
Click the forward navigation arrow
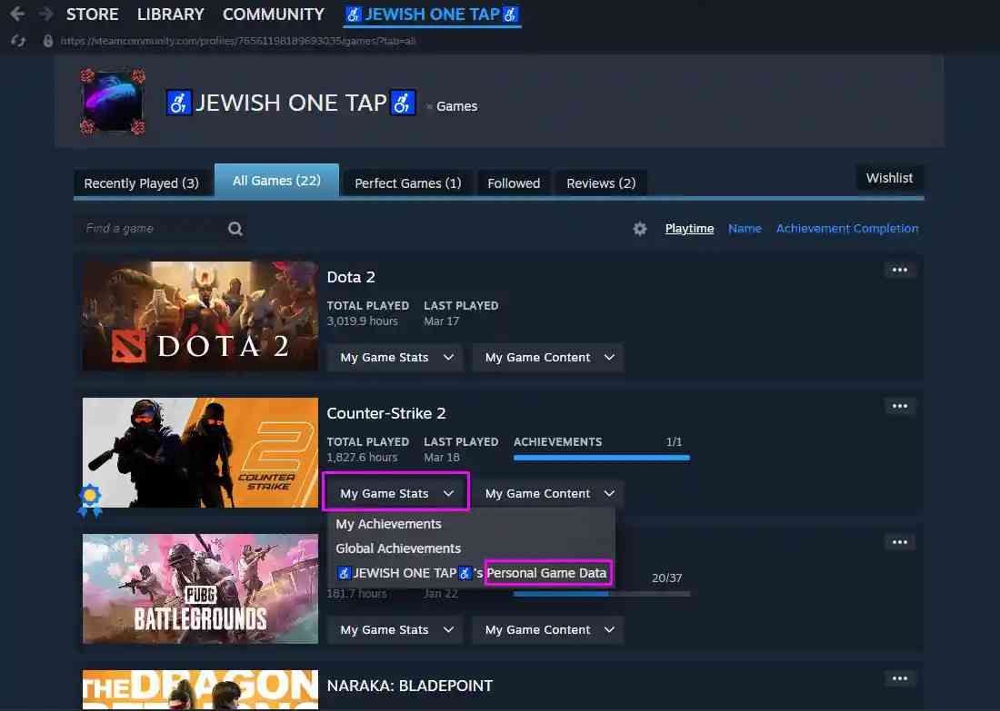(45, 15)
